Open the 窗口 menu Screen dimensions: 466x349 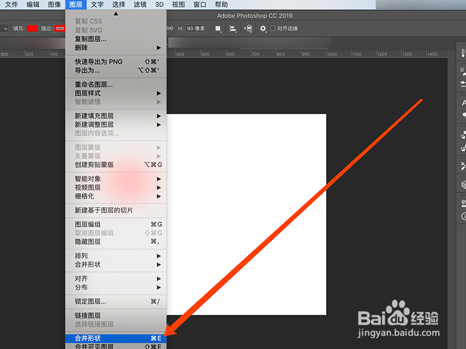tap(200, 5)
